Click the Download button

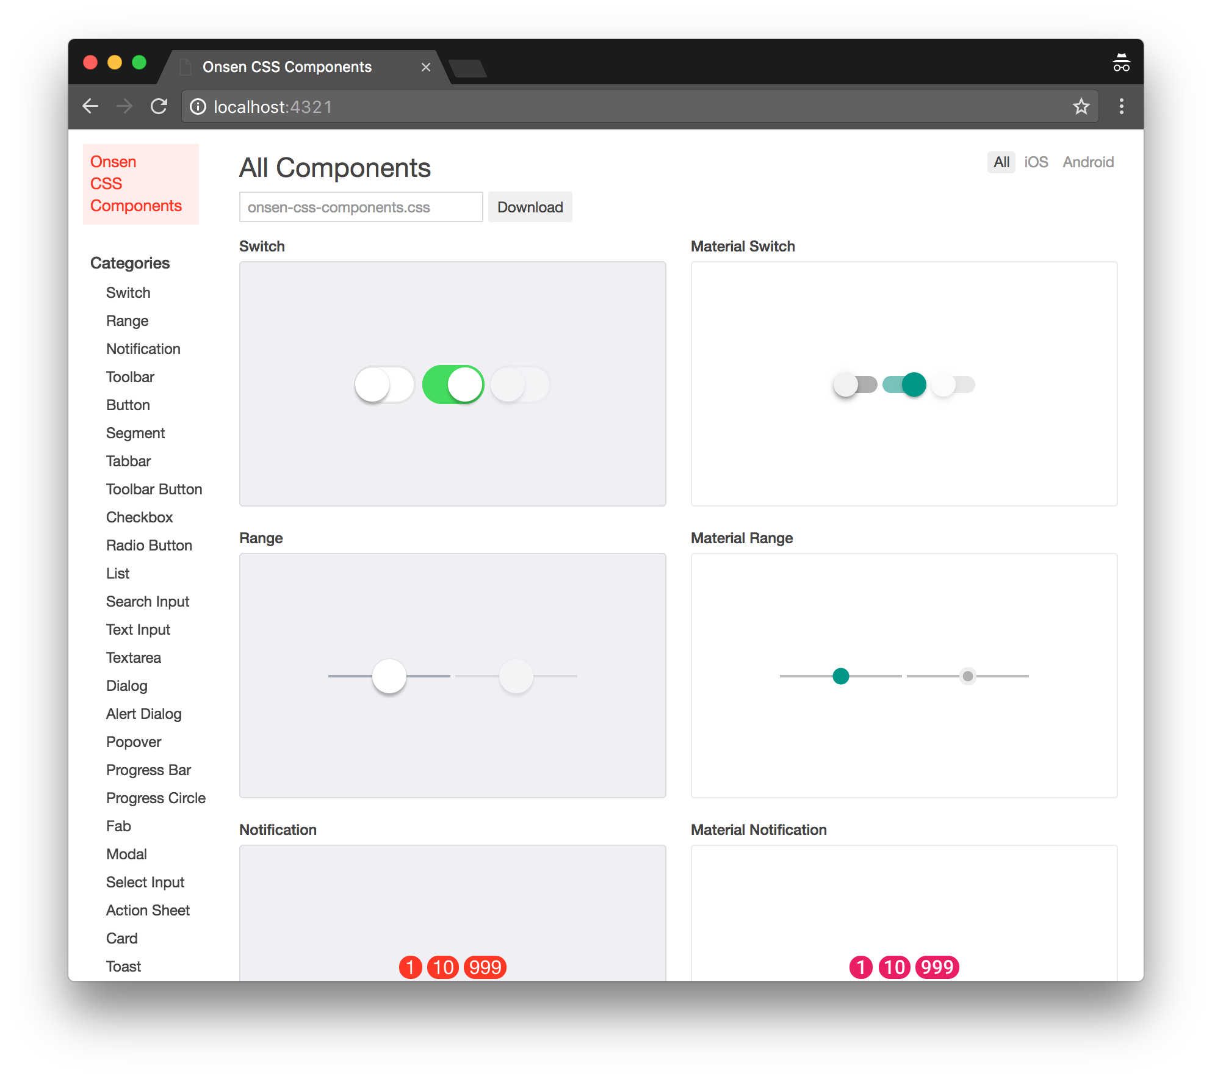click(531, 208)
